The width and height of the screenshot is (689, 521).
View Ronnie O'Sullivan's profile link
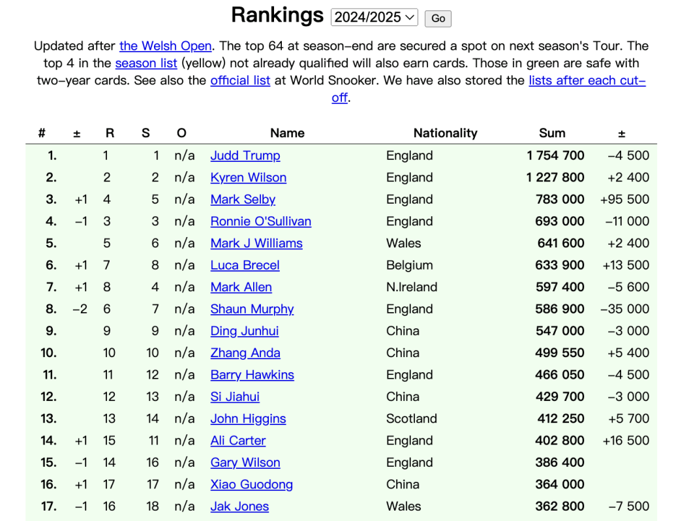pyautogui.click(x=260, y=221)
